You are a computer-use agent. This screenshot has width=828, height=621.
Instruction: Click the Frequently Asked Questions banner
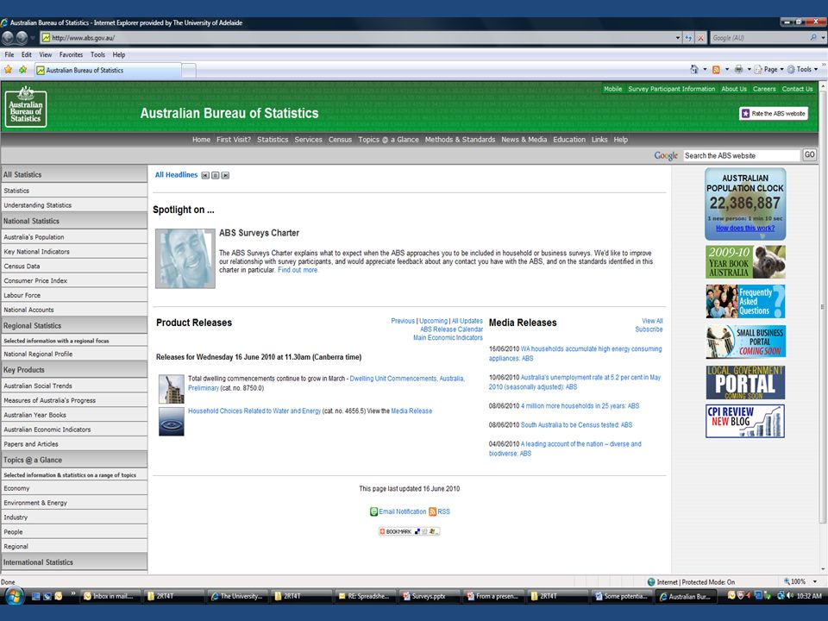click(745, 301)
